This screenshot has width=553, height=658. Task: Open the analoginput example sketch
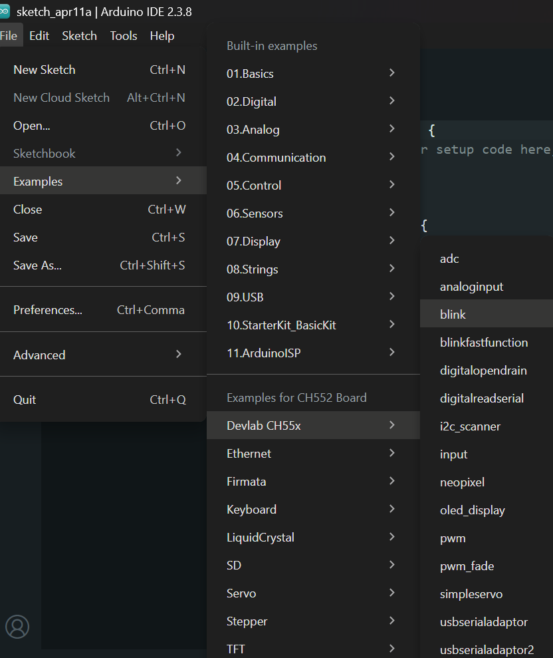click(487, 287)
